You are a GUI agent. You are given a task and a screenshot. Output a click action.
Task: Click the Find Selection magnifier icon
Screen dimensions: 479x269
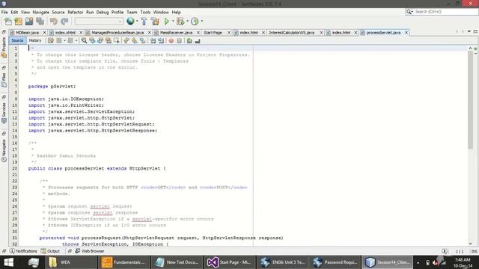pyautogui.click(x=84, y=40)
